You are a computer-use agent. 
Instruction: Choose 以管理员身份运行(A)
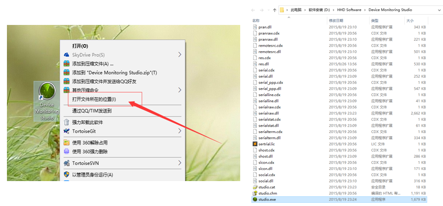[123, 175]
